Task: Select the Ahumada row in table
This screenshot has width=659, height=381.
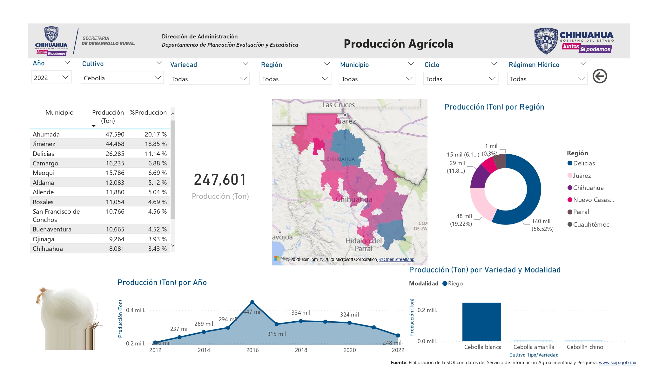Action: tap(100, 134)
